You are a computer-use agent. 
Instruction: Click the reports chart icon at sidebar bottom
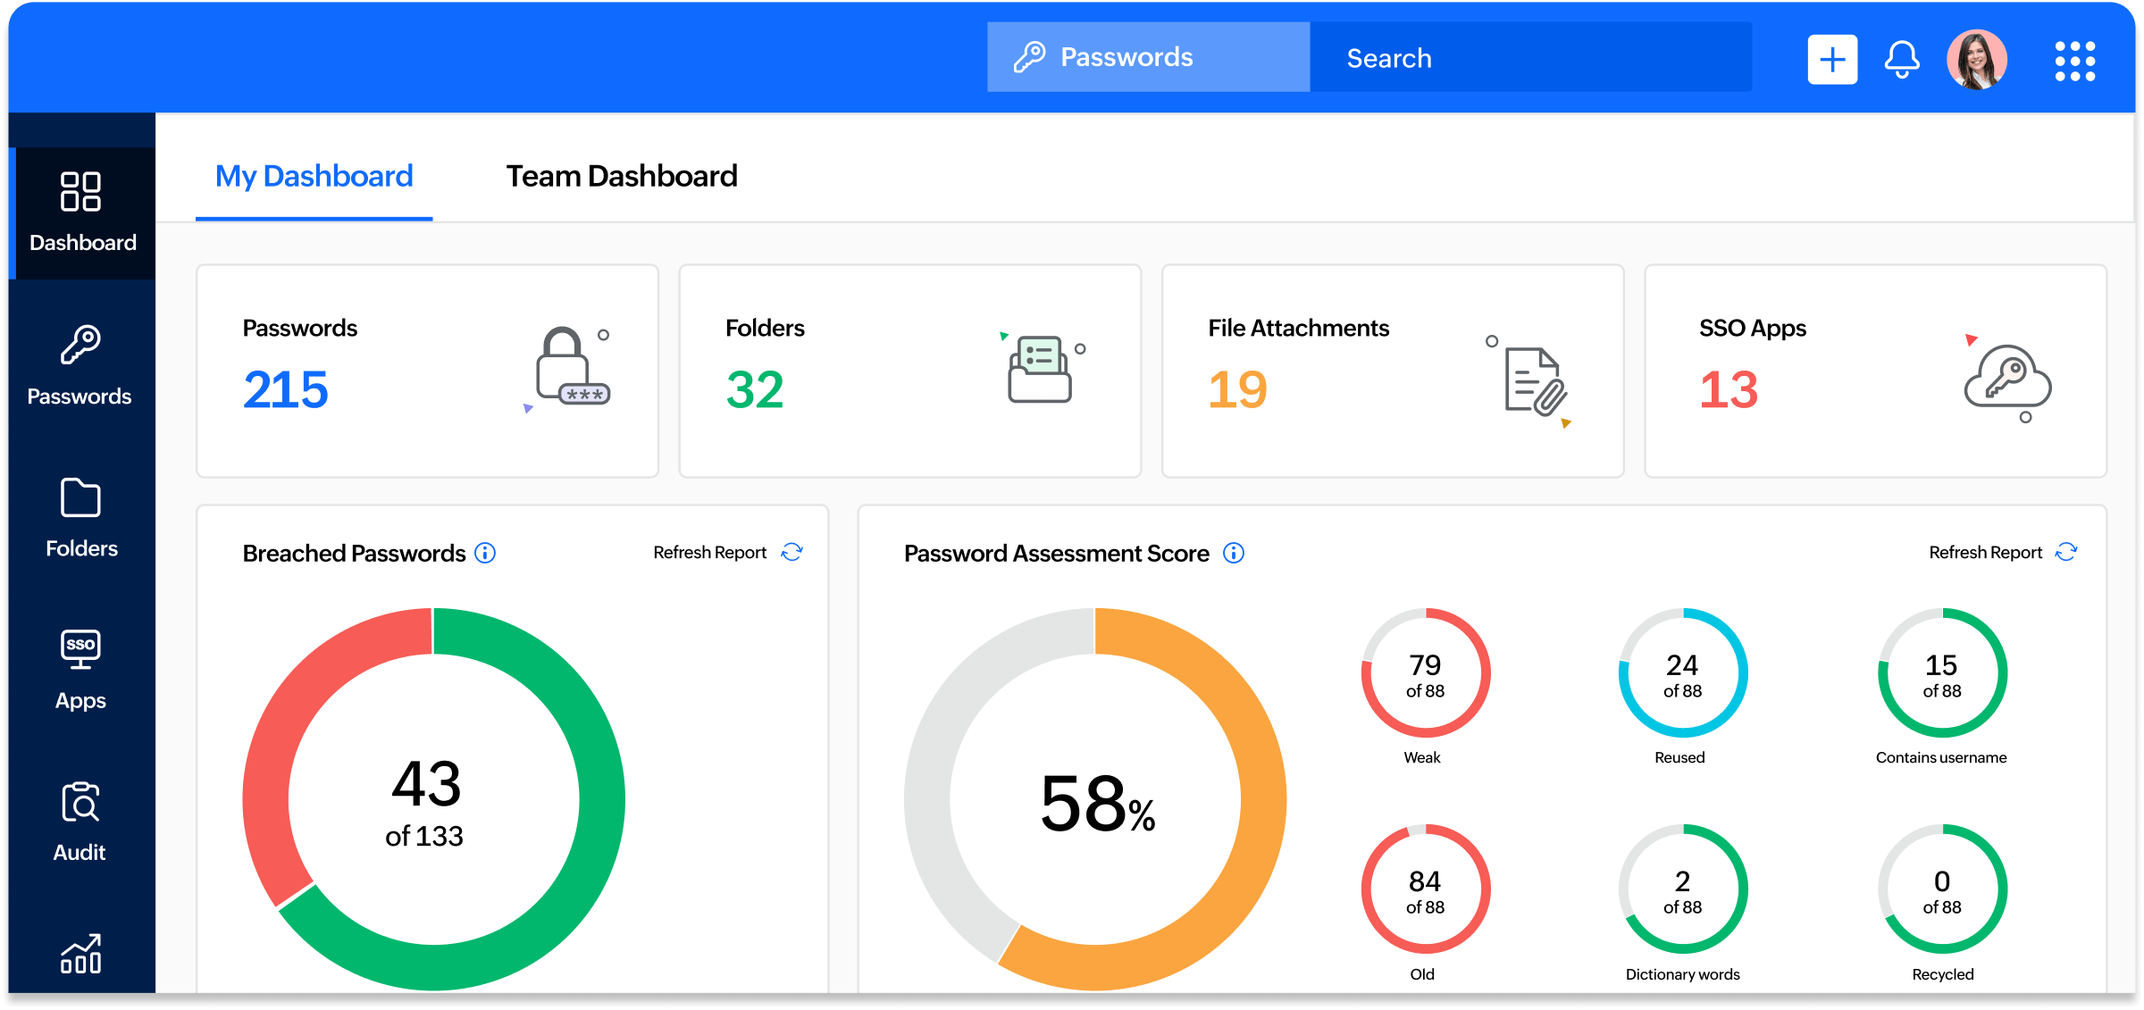(80, 954)
